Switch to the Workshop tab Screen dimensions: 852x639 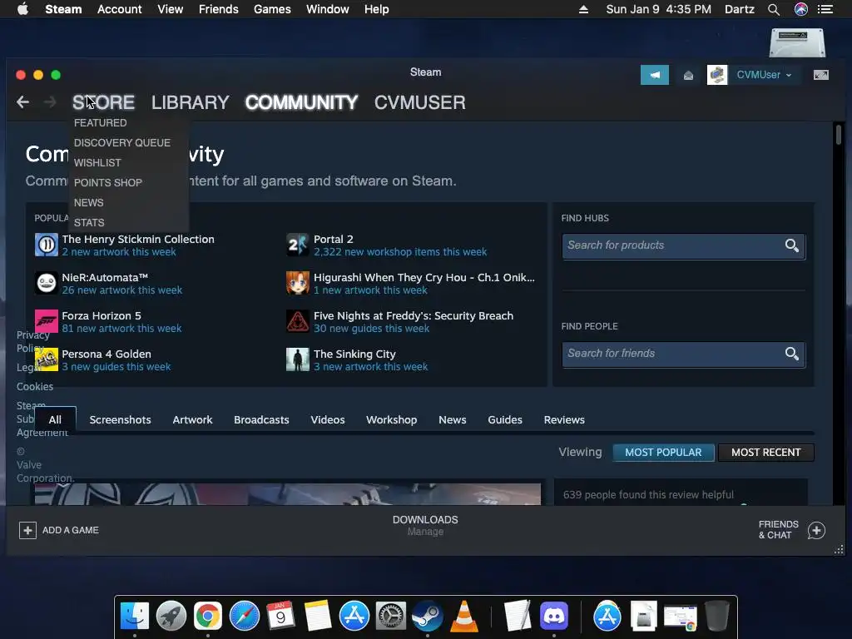point(391,419)
